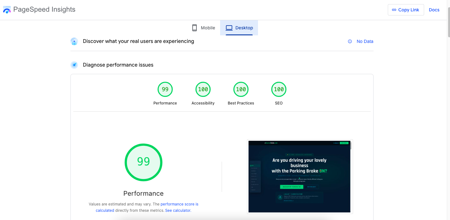Open the Docs link

434,10
